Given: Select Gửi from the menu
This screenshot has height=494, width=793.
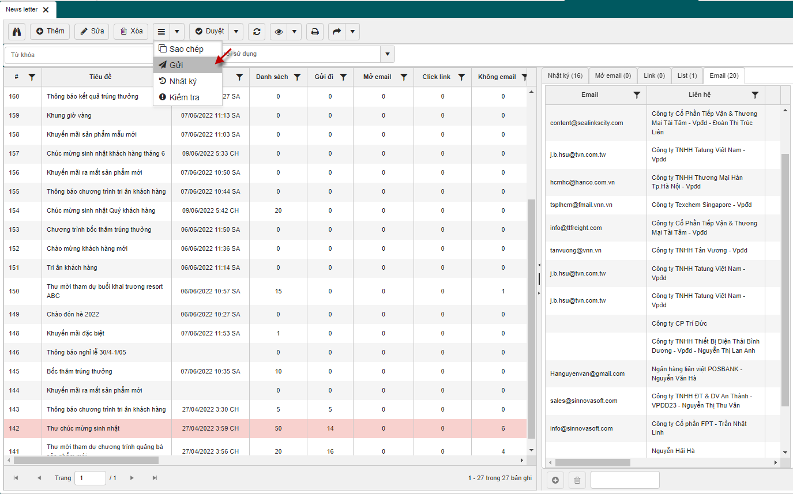Looking at the screenshot, I should pyautogui.click(x=187, y=65).
